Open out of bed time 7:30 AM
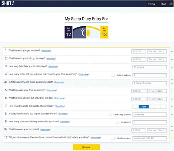Viewport: 174px width, 151px height. point(139,99)
